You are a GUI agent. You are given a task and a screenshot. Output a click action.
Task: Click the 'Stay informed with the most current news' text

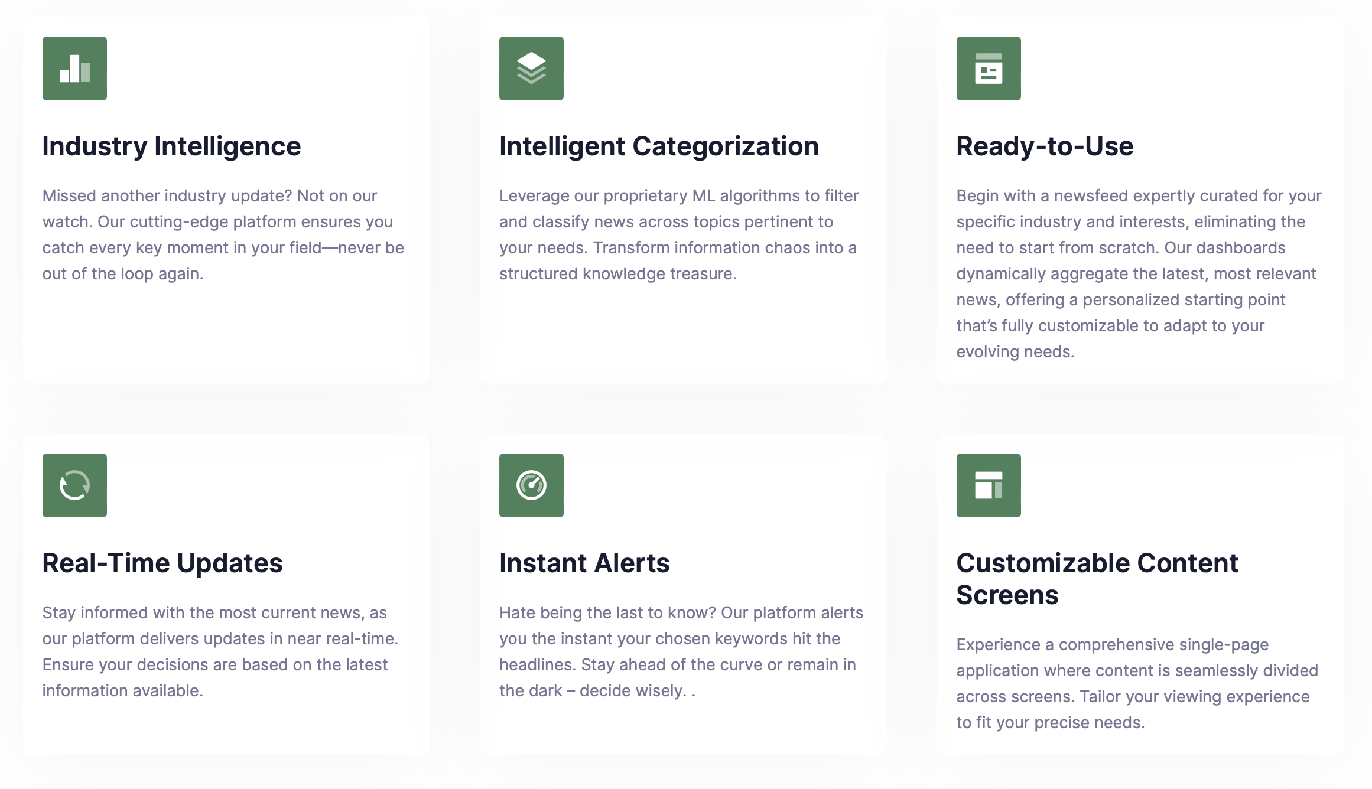220,651
